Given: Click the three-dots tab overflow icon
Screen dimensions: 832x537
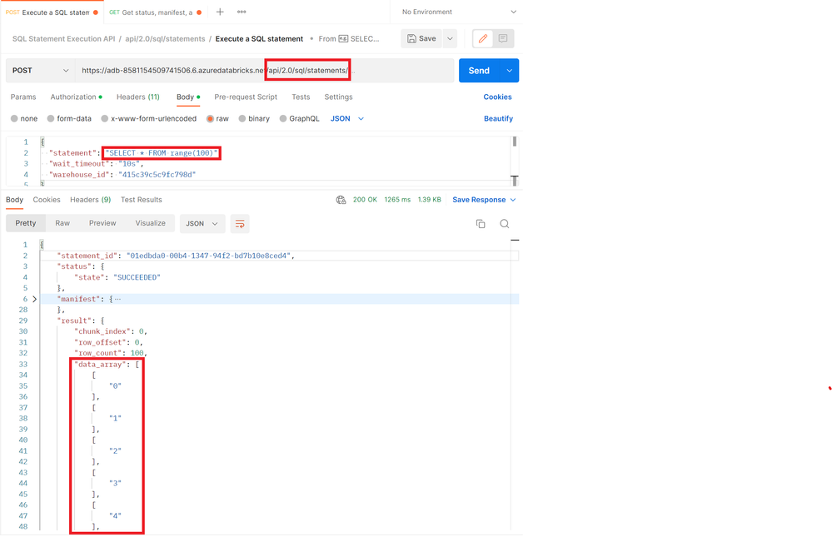Looking at the screenshot, I should point(242,12).
